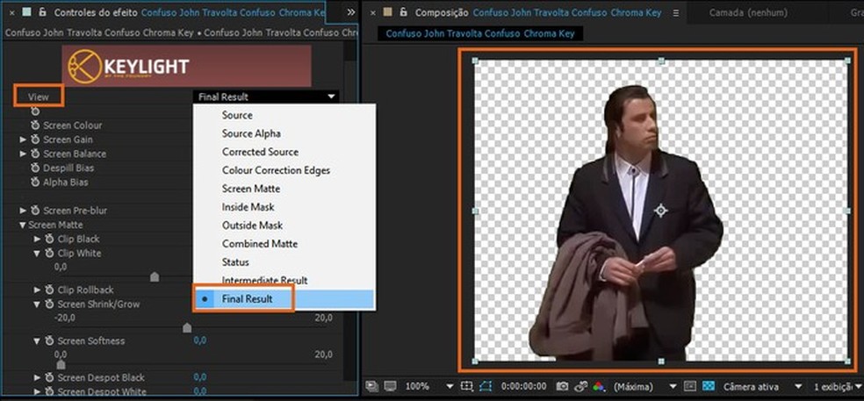Click the show channel RGB color icon

(600, 386)
